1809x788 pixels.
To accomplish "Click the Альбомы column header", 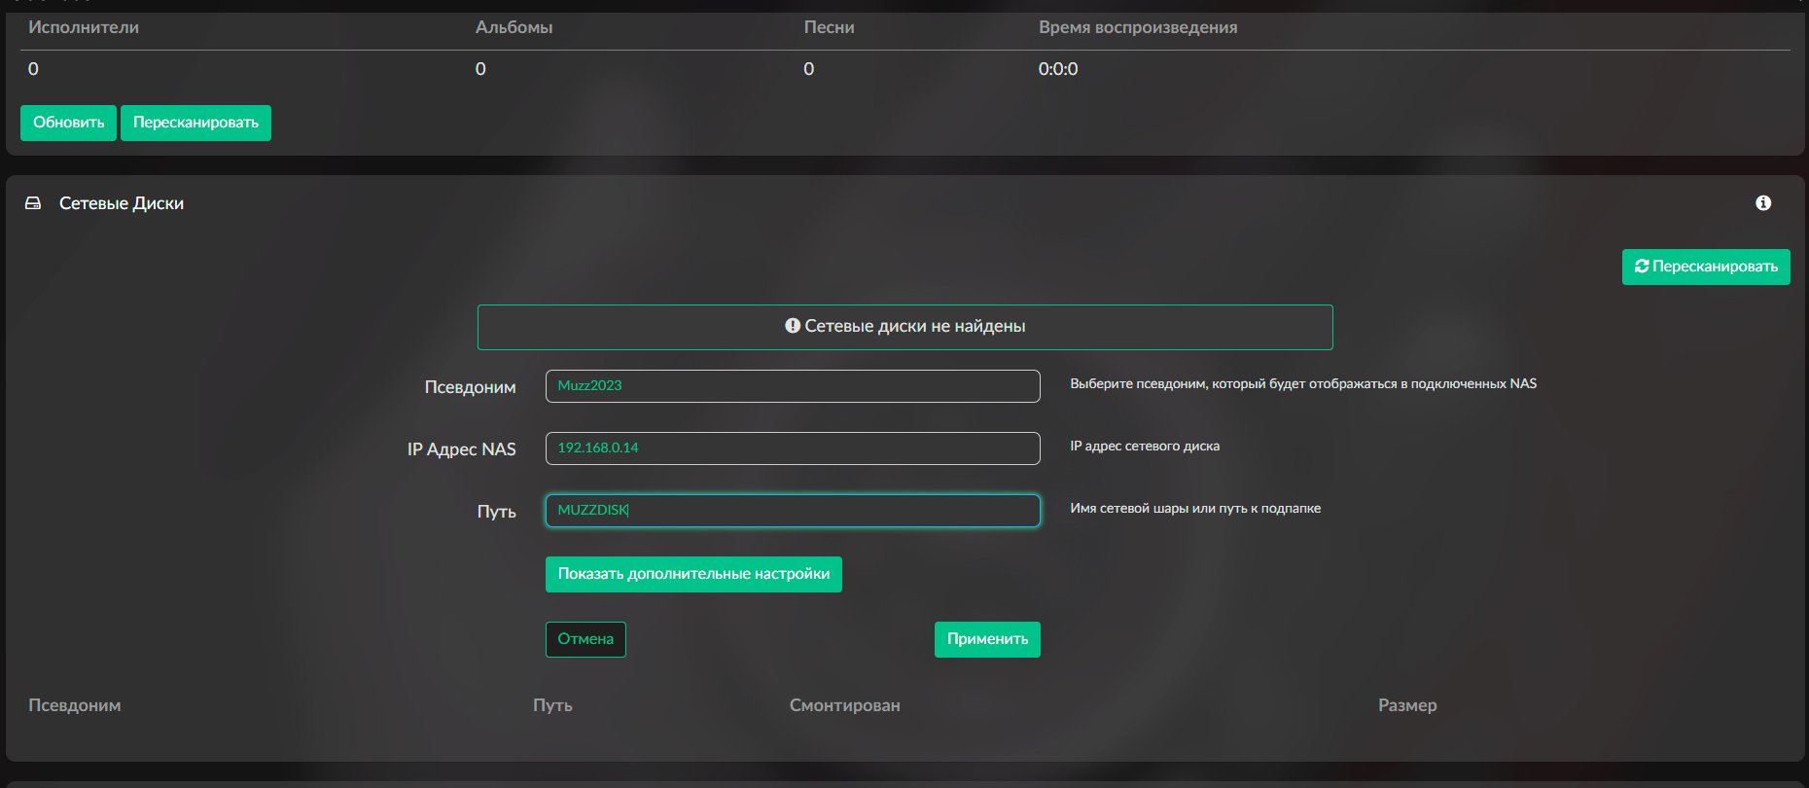I will pyautogui.click(x=514, y=27).
